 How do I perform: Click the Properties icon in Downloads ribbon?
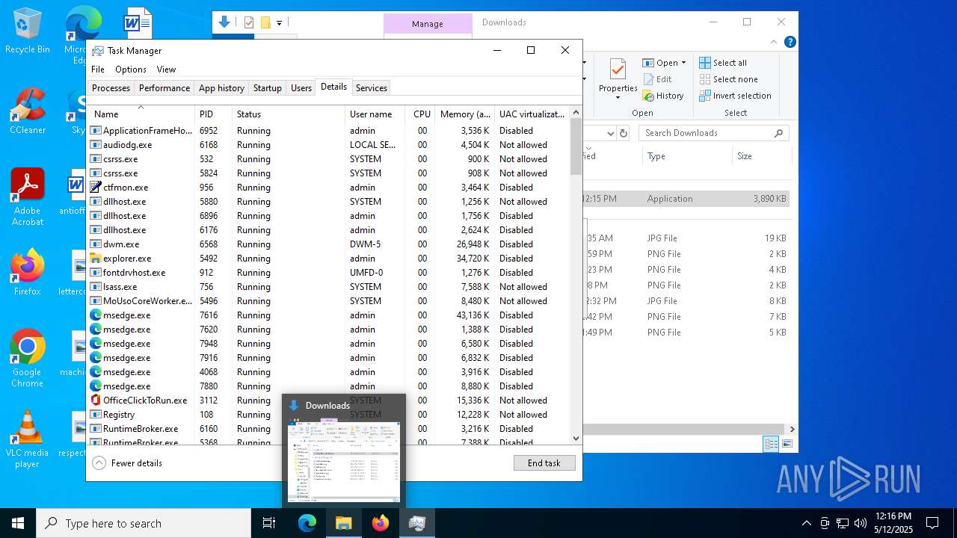[618, 70]
